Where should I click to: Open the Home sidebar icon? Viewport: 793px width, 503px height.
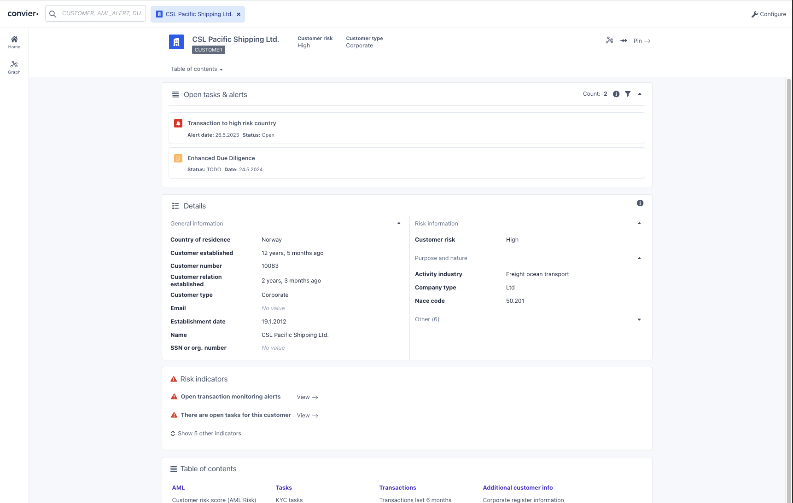click(14, 42)
